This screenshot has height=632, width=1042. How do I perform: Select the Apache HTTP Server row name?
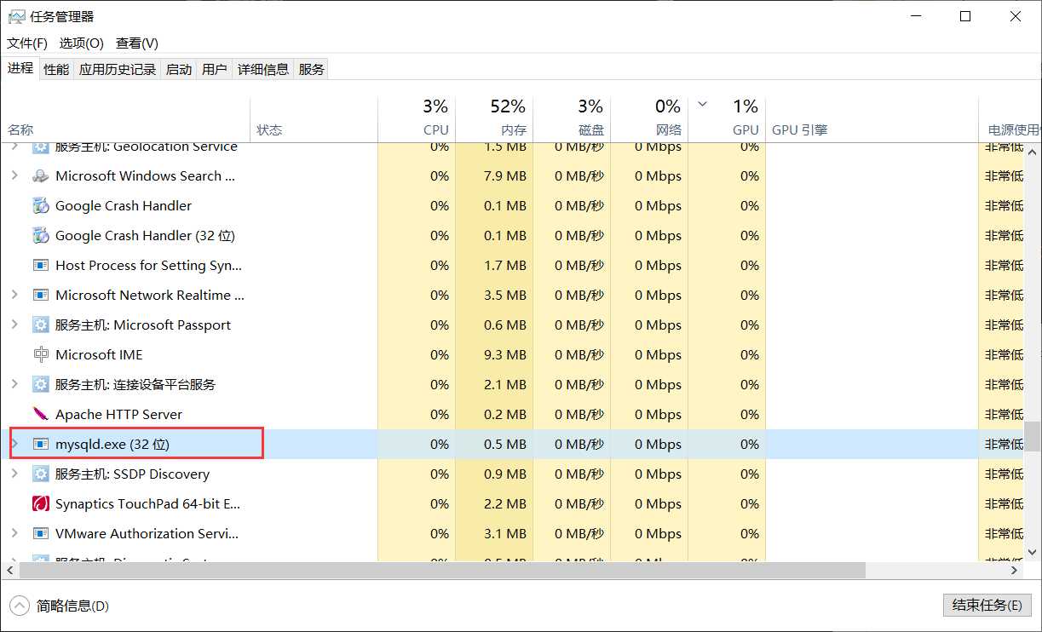[x=118, y=415]
